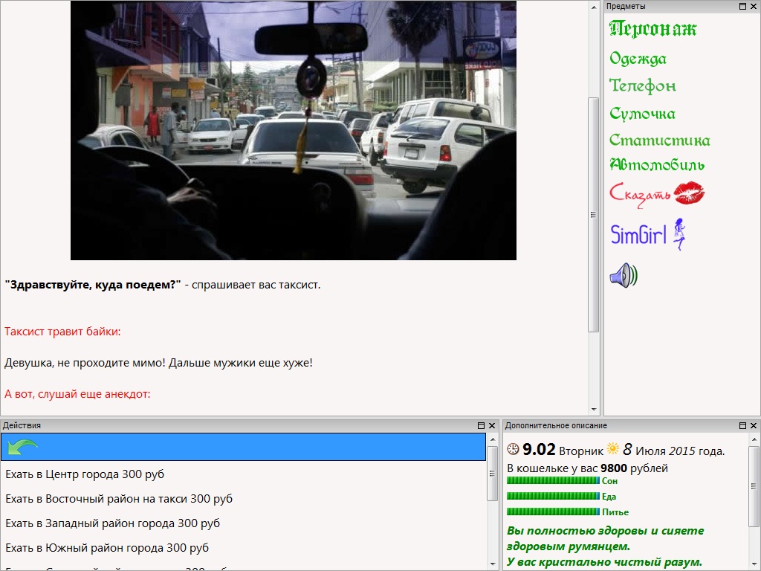Open the Персонаж character menu
761x571 pixels.
pyautogui.click(x=652, y=29)
